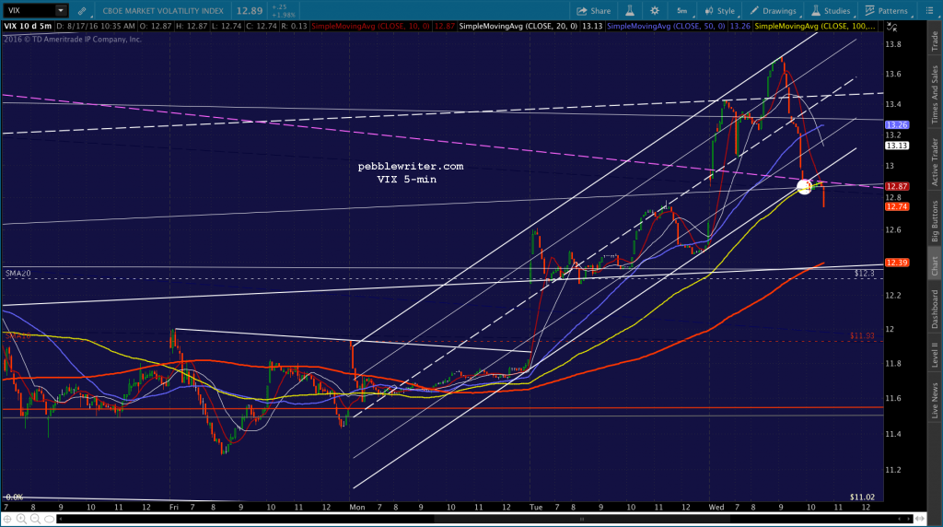The width and height of the screenshot is (943, 527).
Task: Click the red SimpleMovingAvg (CLOSE, 10, 0) label
Action: click(370, 27)
